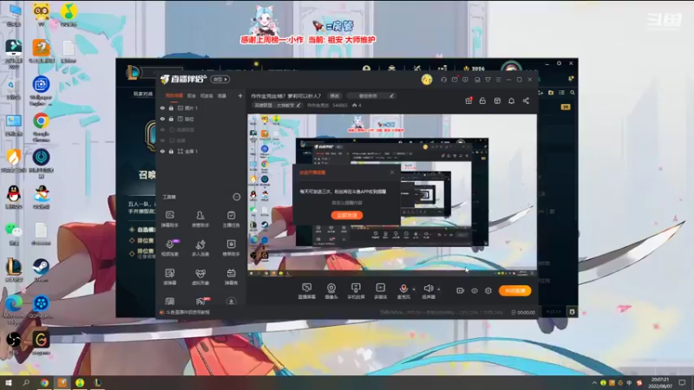694x390 pixels.
Task: Open the mail icon with red dot
Action: pos(455,80)
